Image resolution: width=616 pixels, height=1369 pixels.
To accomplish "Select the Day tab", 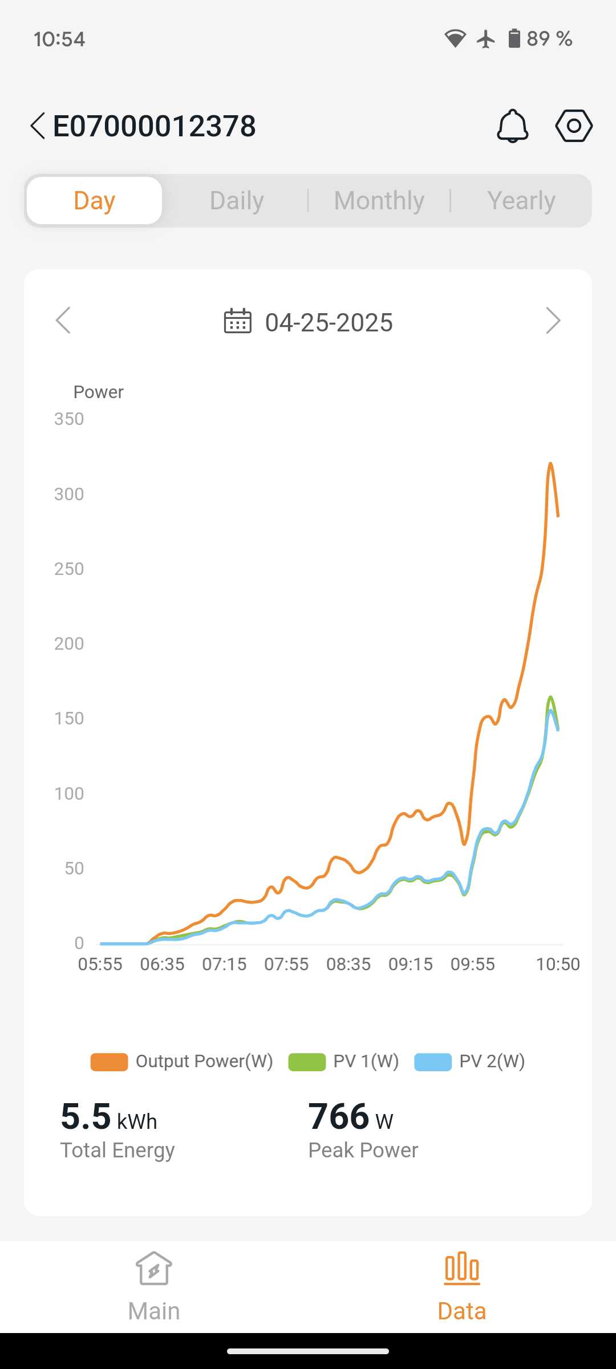I will (95, 201).
